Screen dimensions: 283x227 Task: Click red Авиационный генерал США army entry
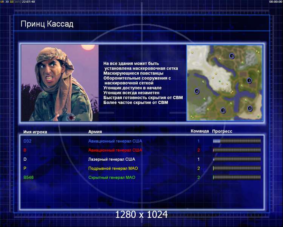[x=115, y=150]
